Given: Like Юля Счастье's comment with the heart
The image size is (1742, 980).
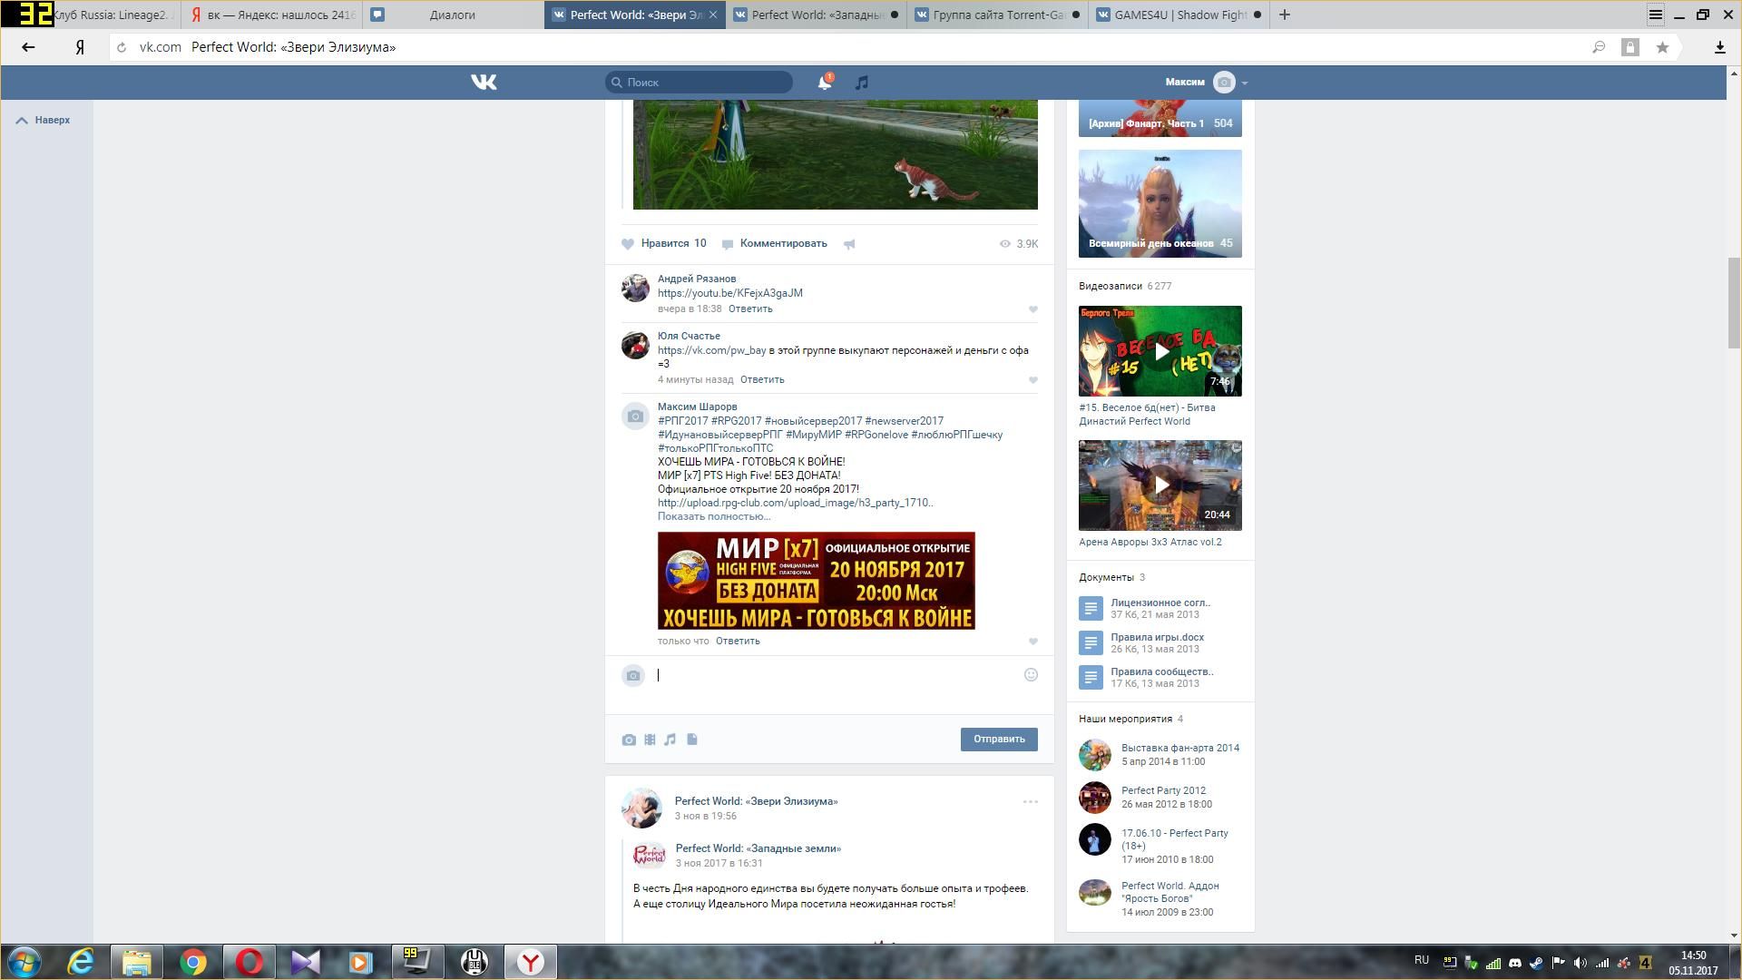Looking at the screenshot, I should tap(1032, 381).
